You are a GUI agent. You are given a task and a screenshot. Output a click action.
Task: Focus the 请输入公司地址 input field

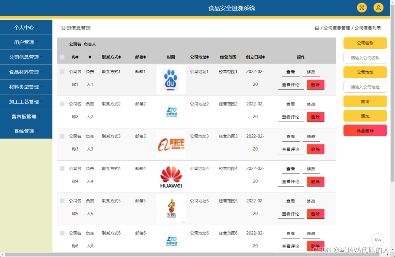tap(365, 87)
